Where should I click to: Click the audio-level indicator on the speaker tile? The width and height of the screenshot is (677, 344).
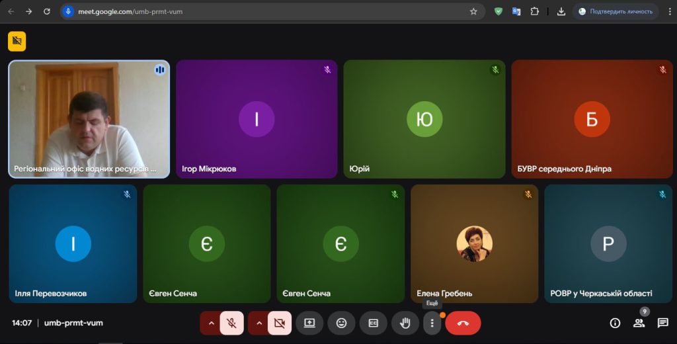point(160,69)
